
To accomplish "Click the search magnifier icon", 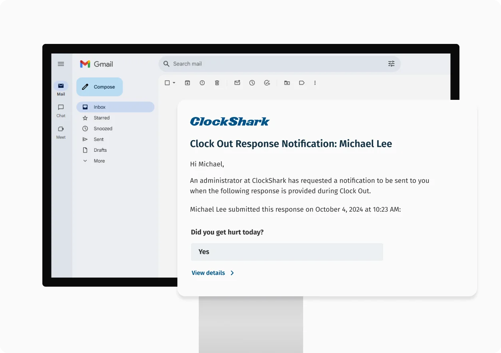I will click(x=166, y=64).
